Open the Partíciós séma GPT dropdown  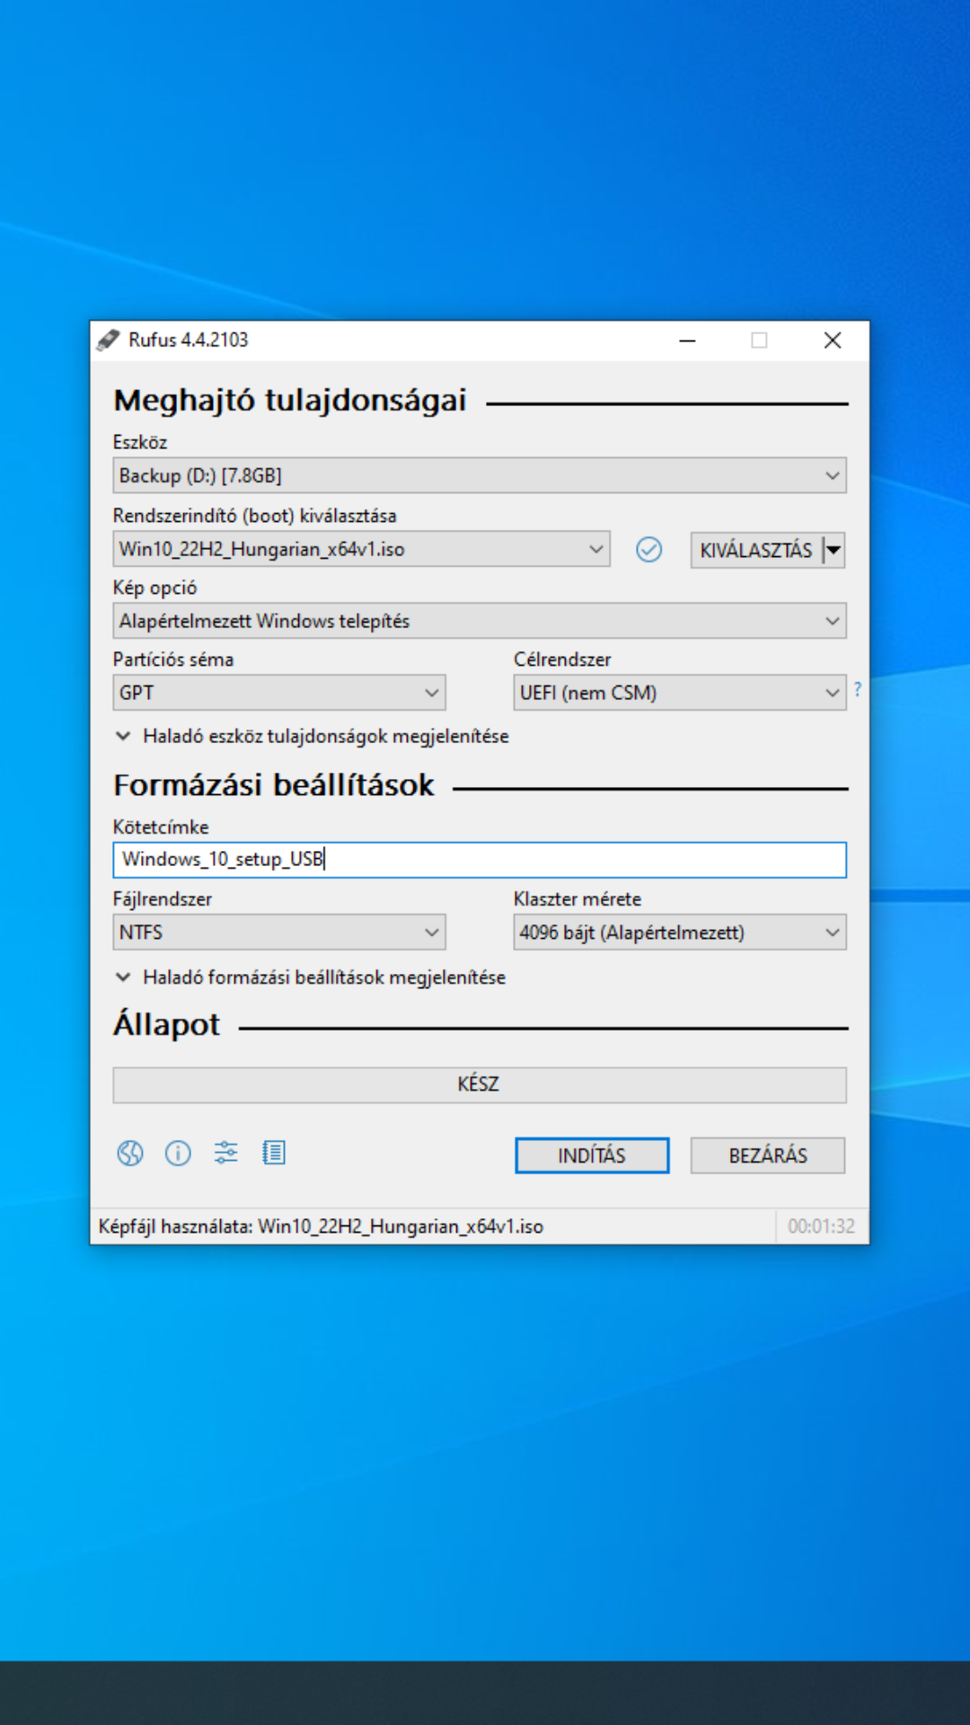pyautogui.click(x=278, y=693)
